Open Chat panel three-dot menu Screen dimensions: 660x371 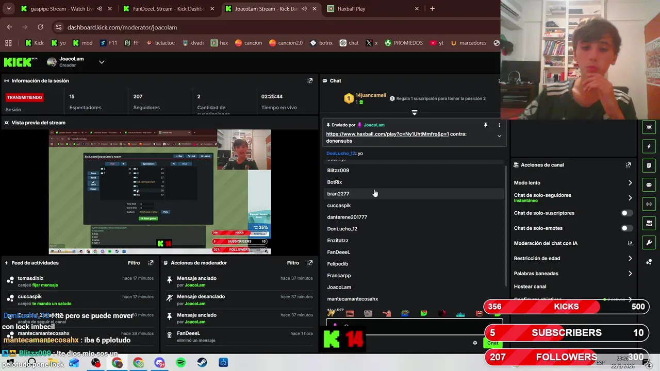pyautogui.click(x=499, y=81)
